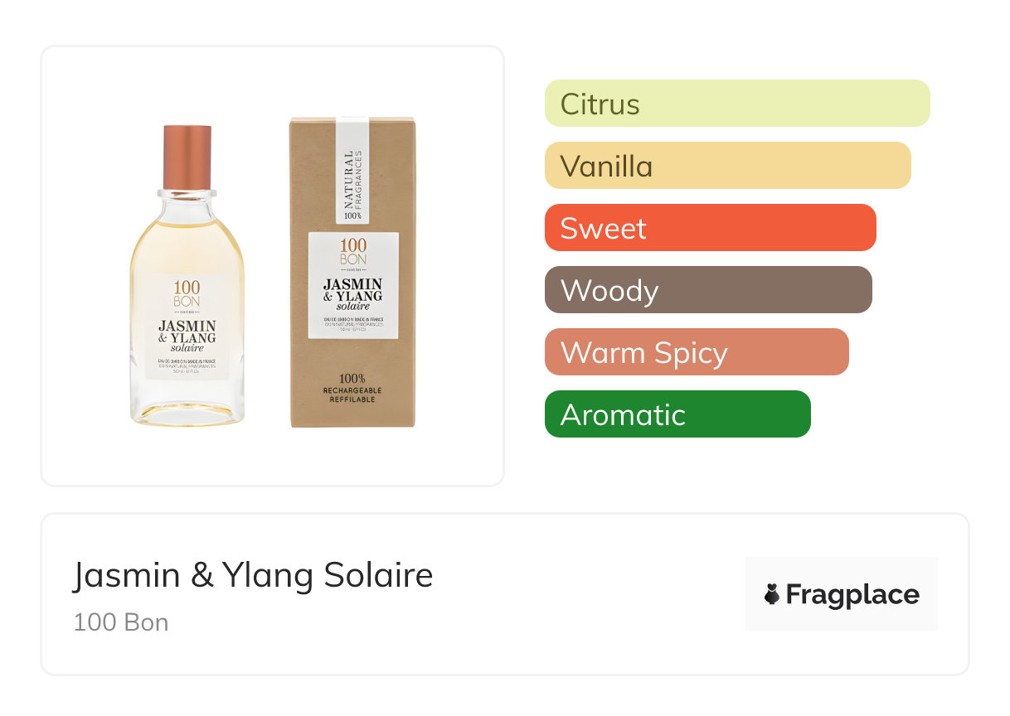Viewport: 1010px width, 716px height.
Task: Click the green Aromatic accord bar
Action: coord(677,414)
